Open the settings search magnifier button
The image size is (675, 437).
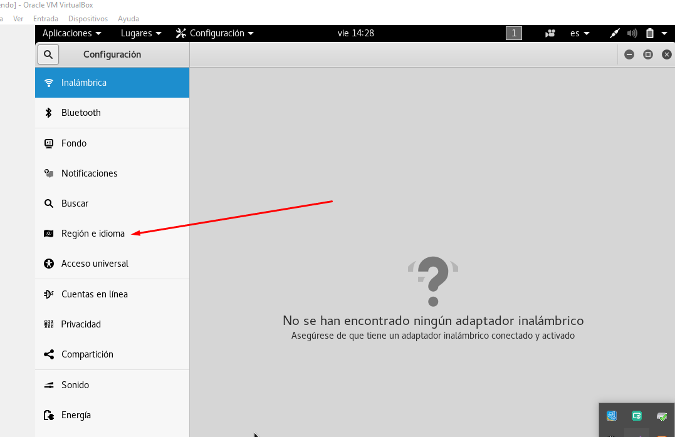pyautogui.click(x=48, y=54)
